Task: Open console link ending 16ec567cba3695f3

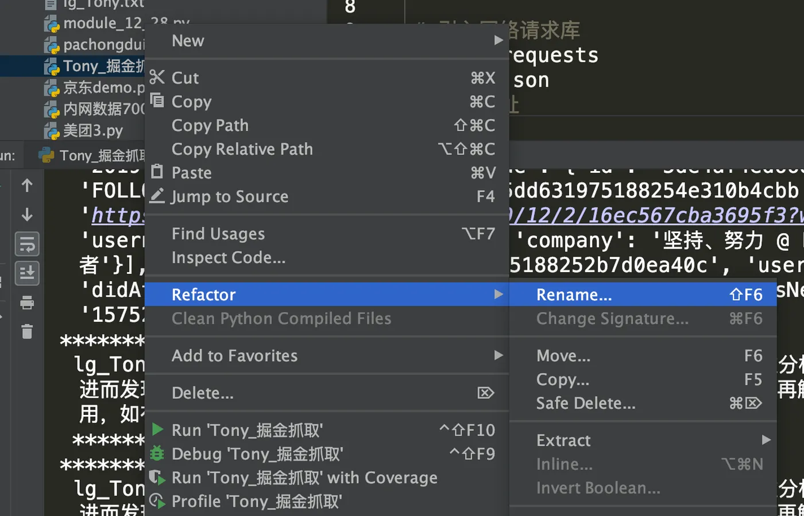Action: point(656,215)
